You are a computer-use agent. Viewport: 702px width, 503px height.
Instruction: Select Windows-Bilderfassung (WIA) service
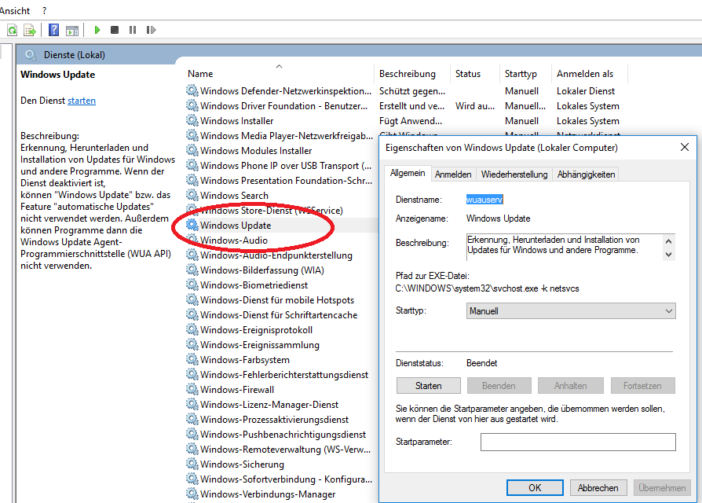262,270
